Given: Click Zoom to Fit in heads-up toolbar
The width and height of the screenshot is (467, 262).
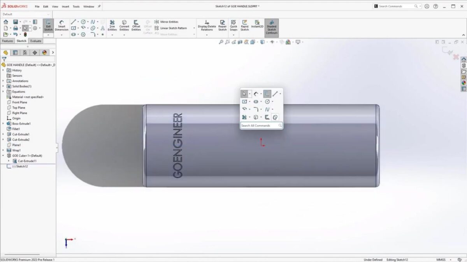Looking at the screenshot, I should tap(221, 42).
